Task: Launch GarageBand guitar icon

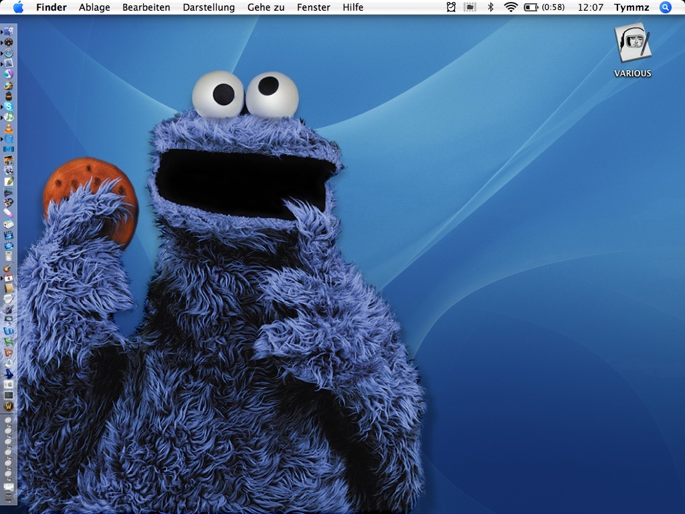Action: (8, 268)
